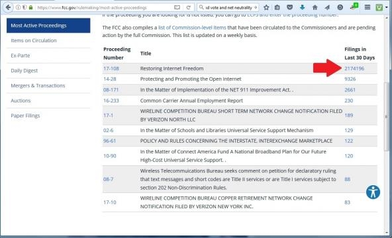Submit search with the arrow button
This screenshot has height=238, width=392.
pos(255,7)
